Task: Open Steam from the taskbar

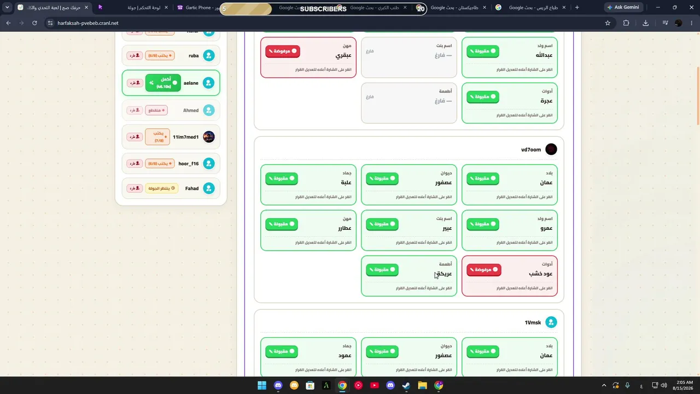Action: pos(406,385)
